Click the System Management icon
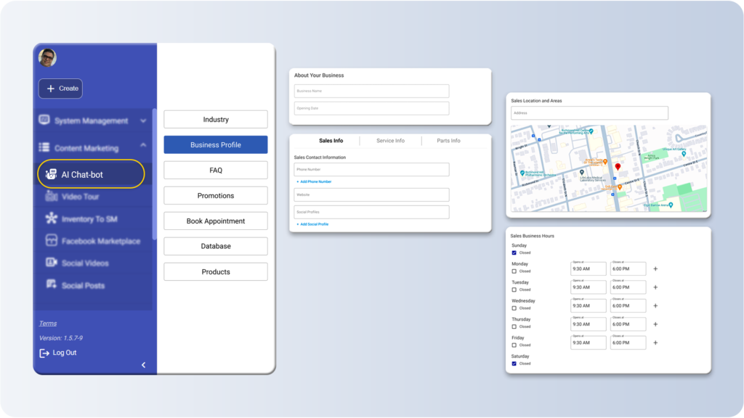Image resolution: width=744 pixels, height=418 pixels. 45,120
